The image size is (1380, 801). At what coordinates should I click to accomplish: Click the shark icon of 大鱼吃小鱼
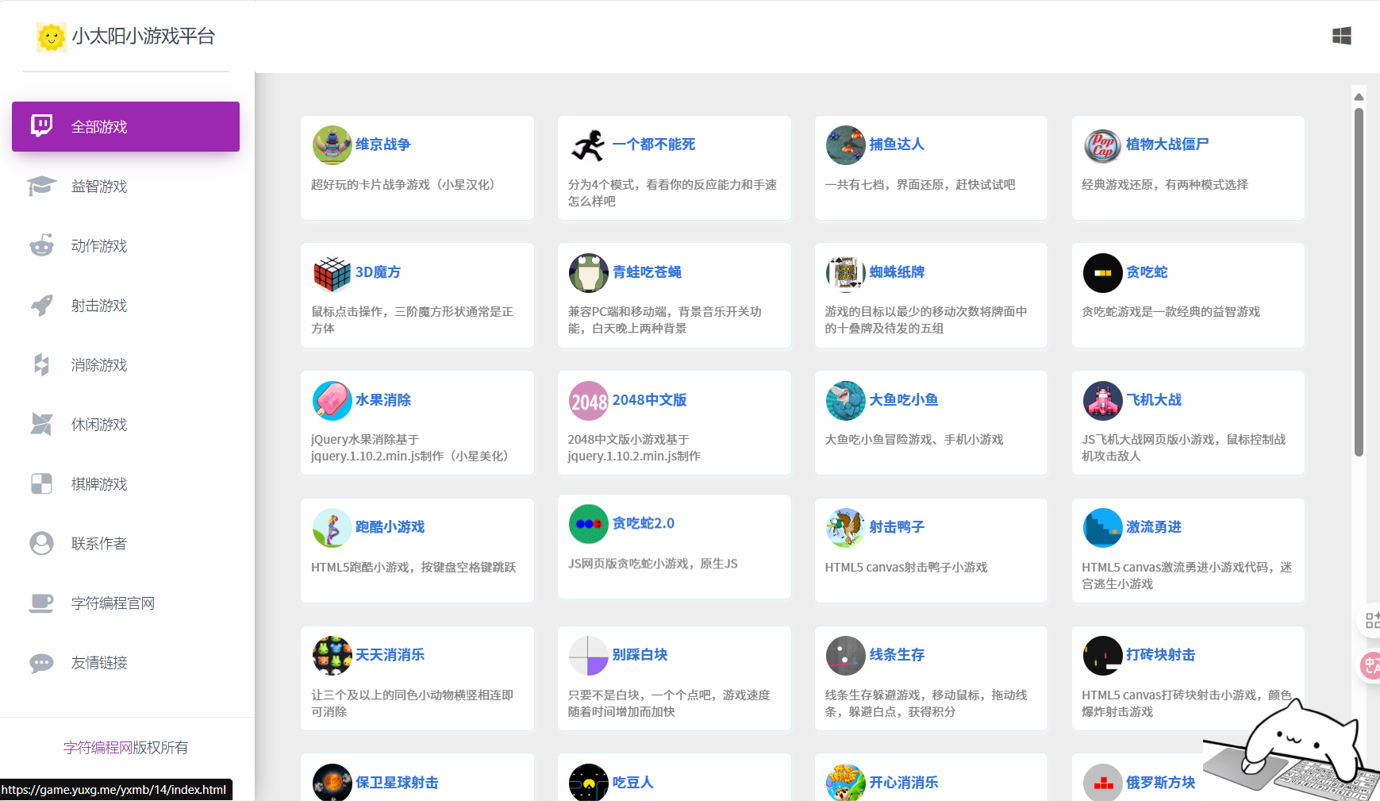click(846, 400)
